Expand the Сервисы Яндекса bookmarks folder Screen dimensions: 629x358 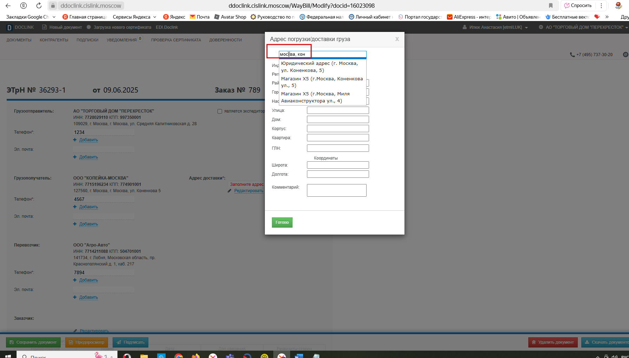pos(134,17)
